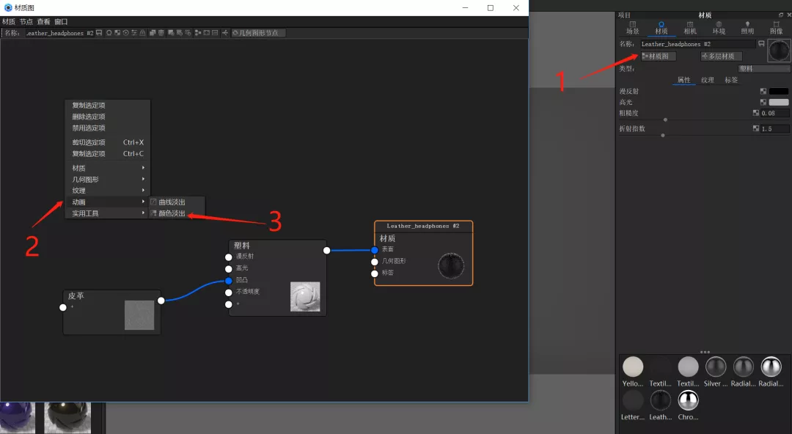Expand the 实用工具 submenu in the context menu
Viewport: 792px width, 434px height.
[x=108, y=213]
